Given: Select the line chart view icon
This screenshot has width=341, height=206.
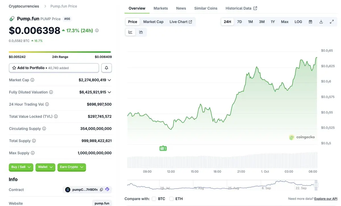Looking at the screenshot, I should [130, 32].
